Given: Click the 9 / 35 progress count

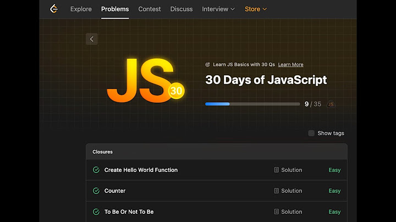Looking at the screenshot, I should click(313, 104).
